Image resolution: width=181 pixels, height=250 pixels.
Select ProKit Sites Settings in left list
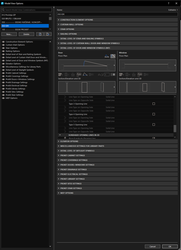tap(15, 92)
